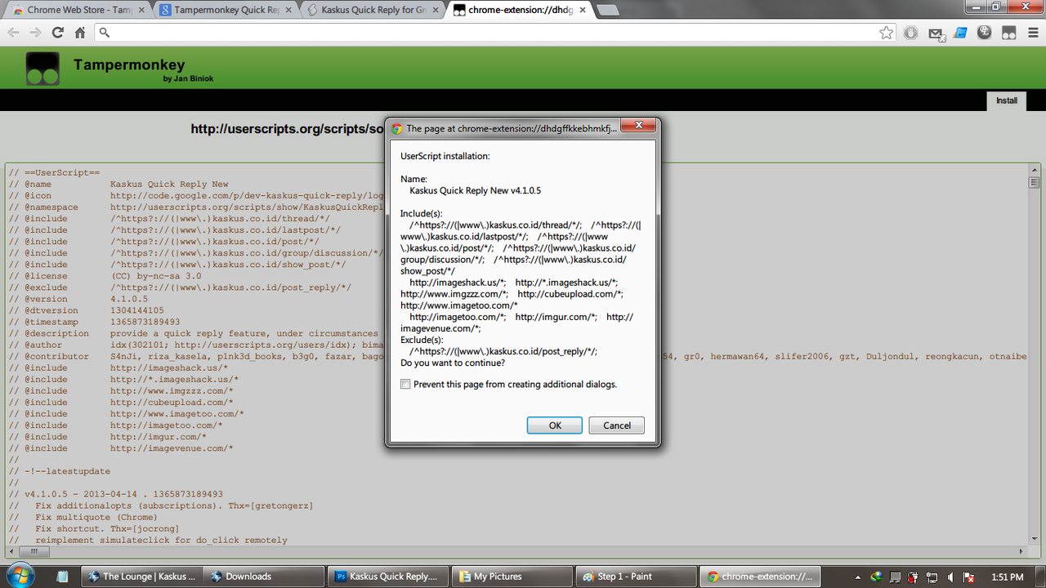The width and height of the screenshot is (1046, 588).
Task: Click the @version value 4.1.0.5
Action: pos(129,299)
